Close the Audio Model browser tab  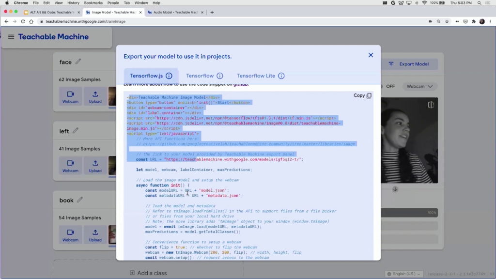[x=202, y=12]
